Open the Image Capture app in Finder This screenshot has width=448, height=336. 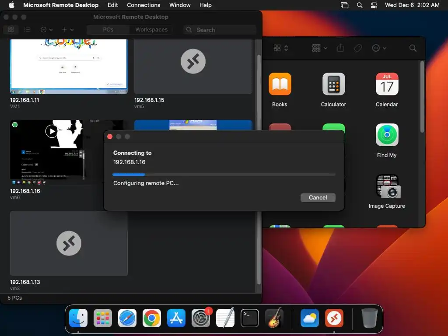pyautogui.click(x=388, y=186)
